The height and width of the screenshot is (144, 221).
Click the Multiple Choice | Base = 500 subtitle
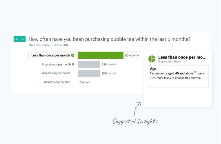click(48, 45)
